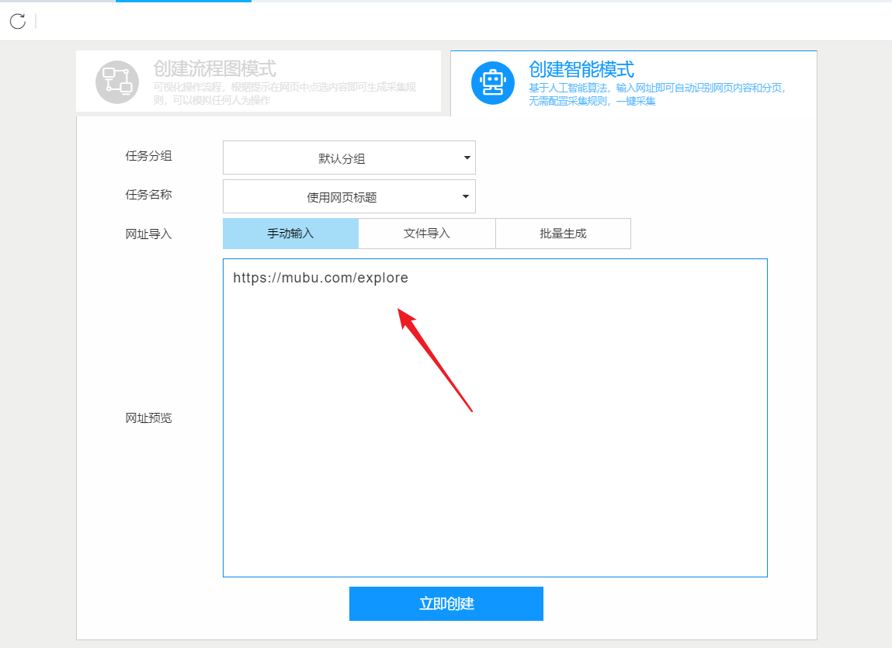Screen dimensions: 892x648
Task: Select the 创建智能模式 tab title
Action: pos(581,69)
